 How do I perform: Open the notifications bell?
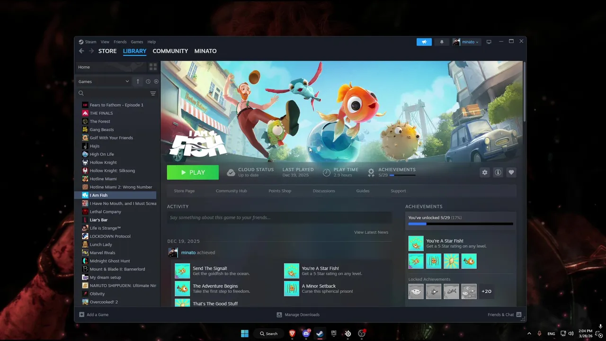pyautogui.click(x=442, y=42)
